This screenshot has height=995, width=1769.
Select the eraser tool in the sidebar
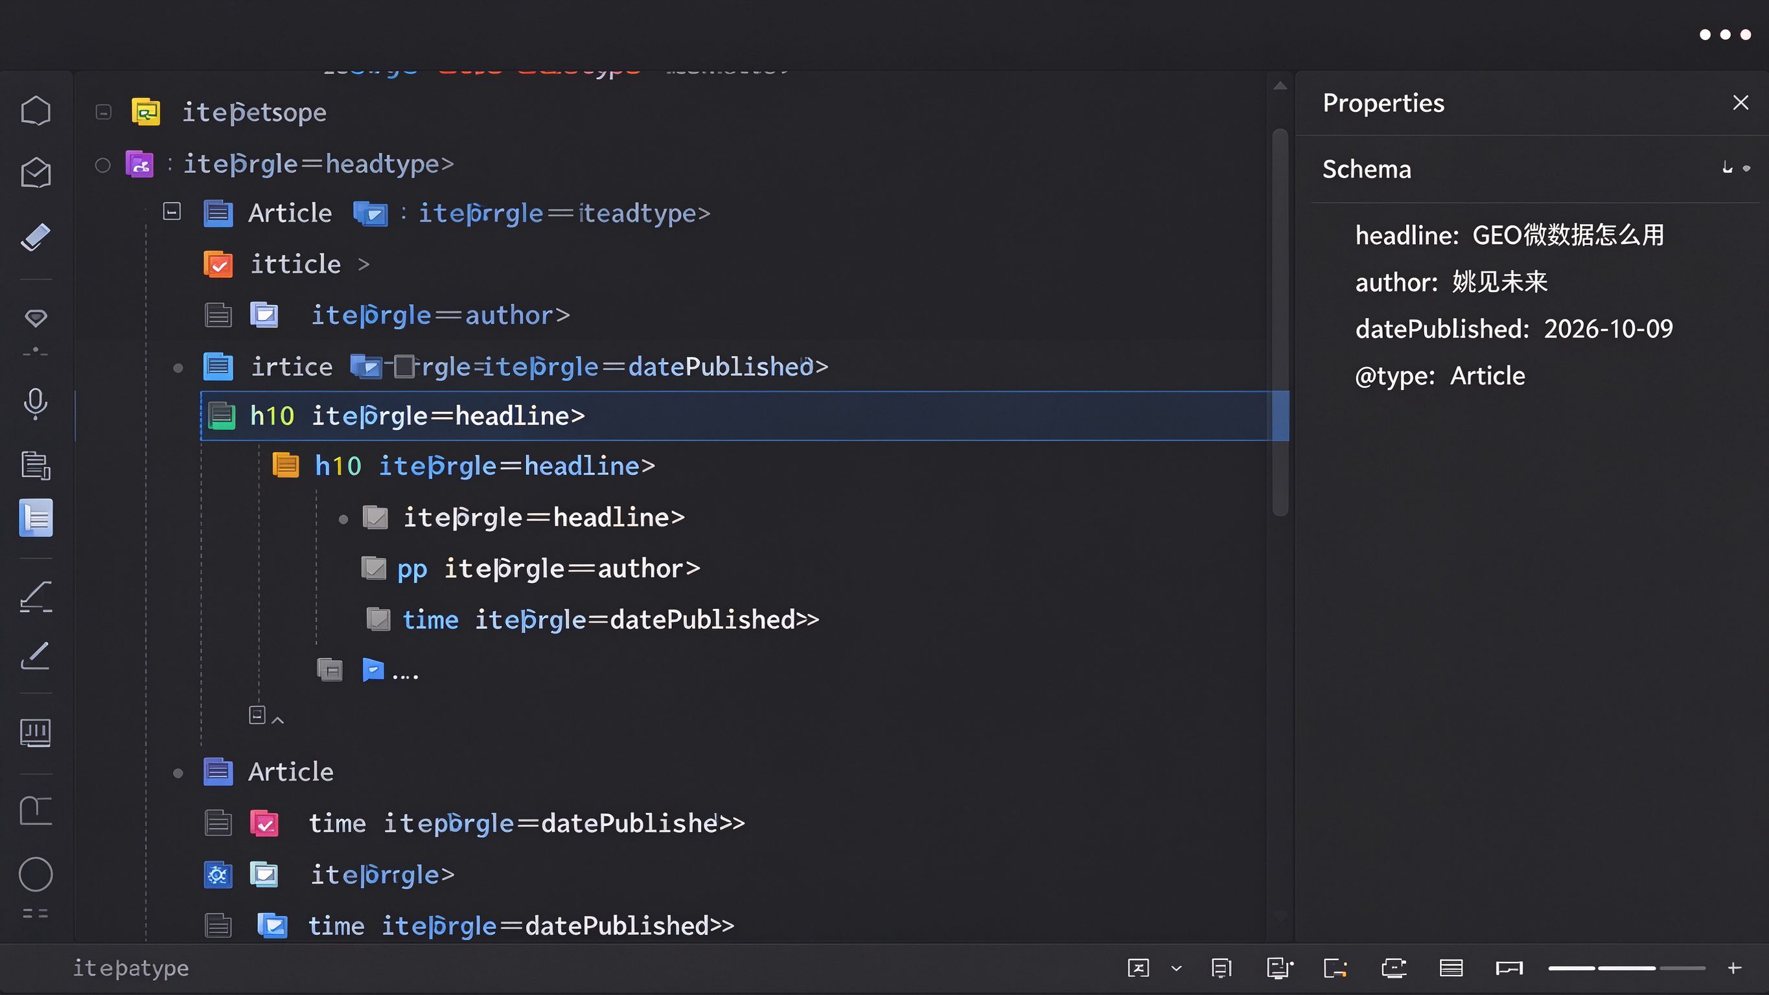tap(36, 237)
